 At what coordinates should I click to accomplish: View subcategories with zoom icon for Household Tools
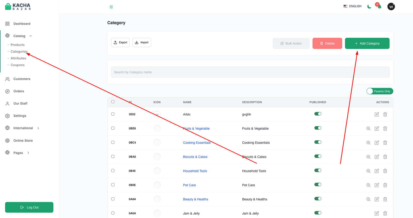368,171
